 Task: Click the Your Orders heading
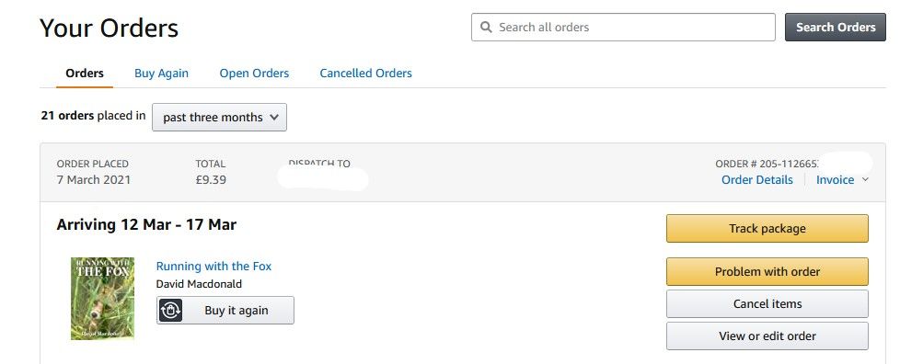point(110,28)
